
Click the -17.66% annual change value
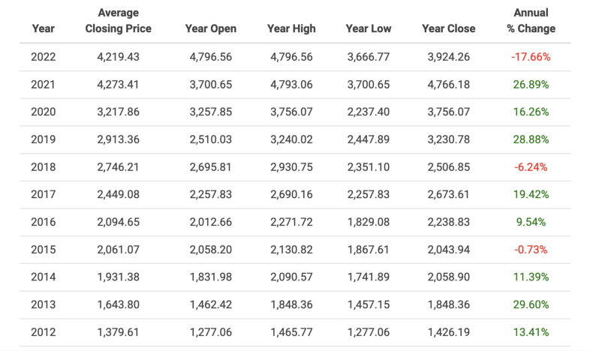[x=531, y=57]
